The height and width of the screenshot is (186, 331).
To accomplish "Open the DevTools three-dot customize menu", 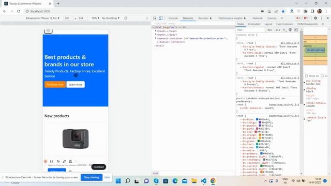I will [x=322, y=18].
